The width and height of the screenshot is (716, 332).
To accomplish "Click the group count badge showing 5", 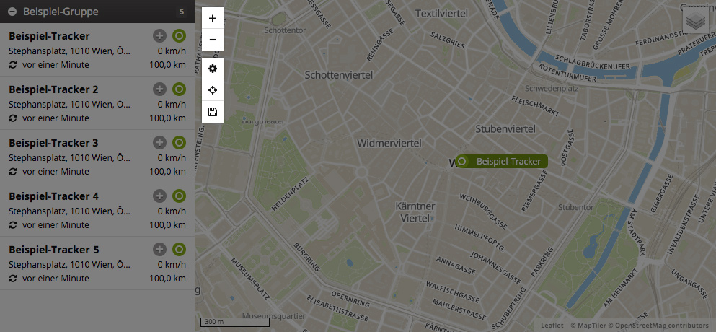I will click(181, 12).
